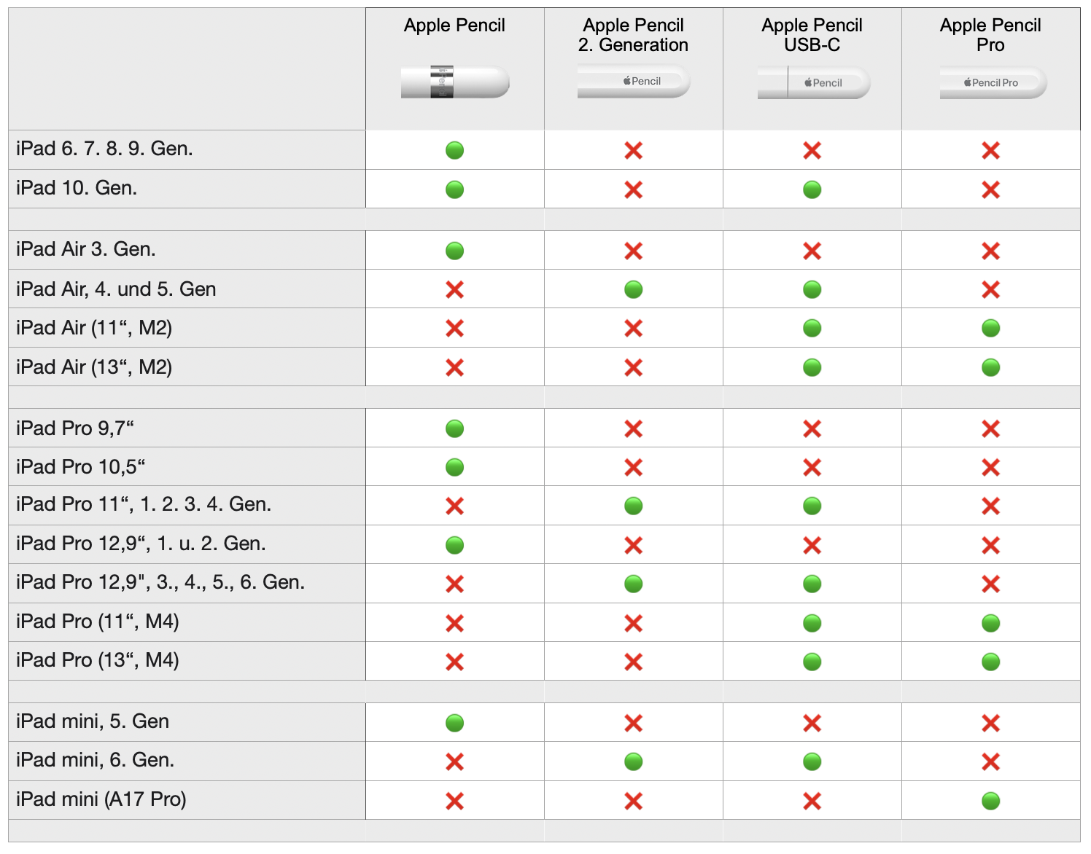The height and width of the screenshot is (854, 1091).
Task: Click the "Apple Pencil Pro" column heading text
Action: [990, 35]
